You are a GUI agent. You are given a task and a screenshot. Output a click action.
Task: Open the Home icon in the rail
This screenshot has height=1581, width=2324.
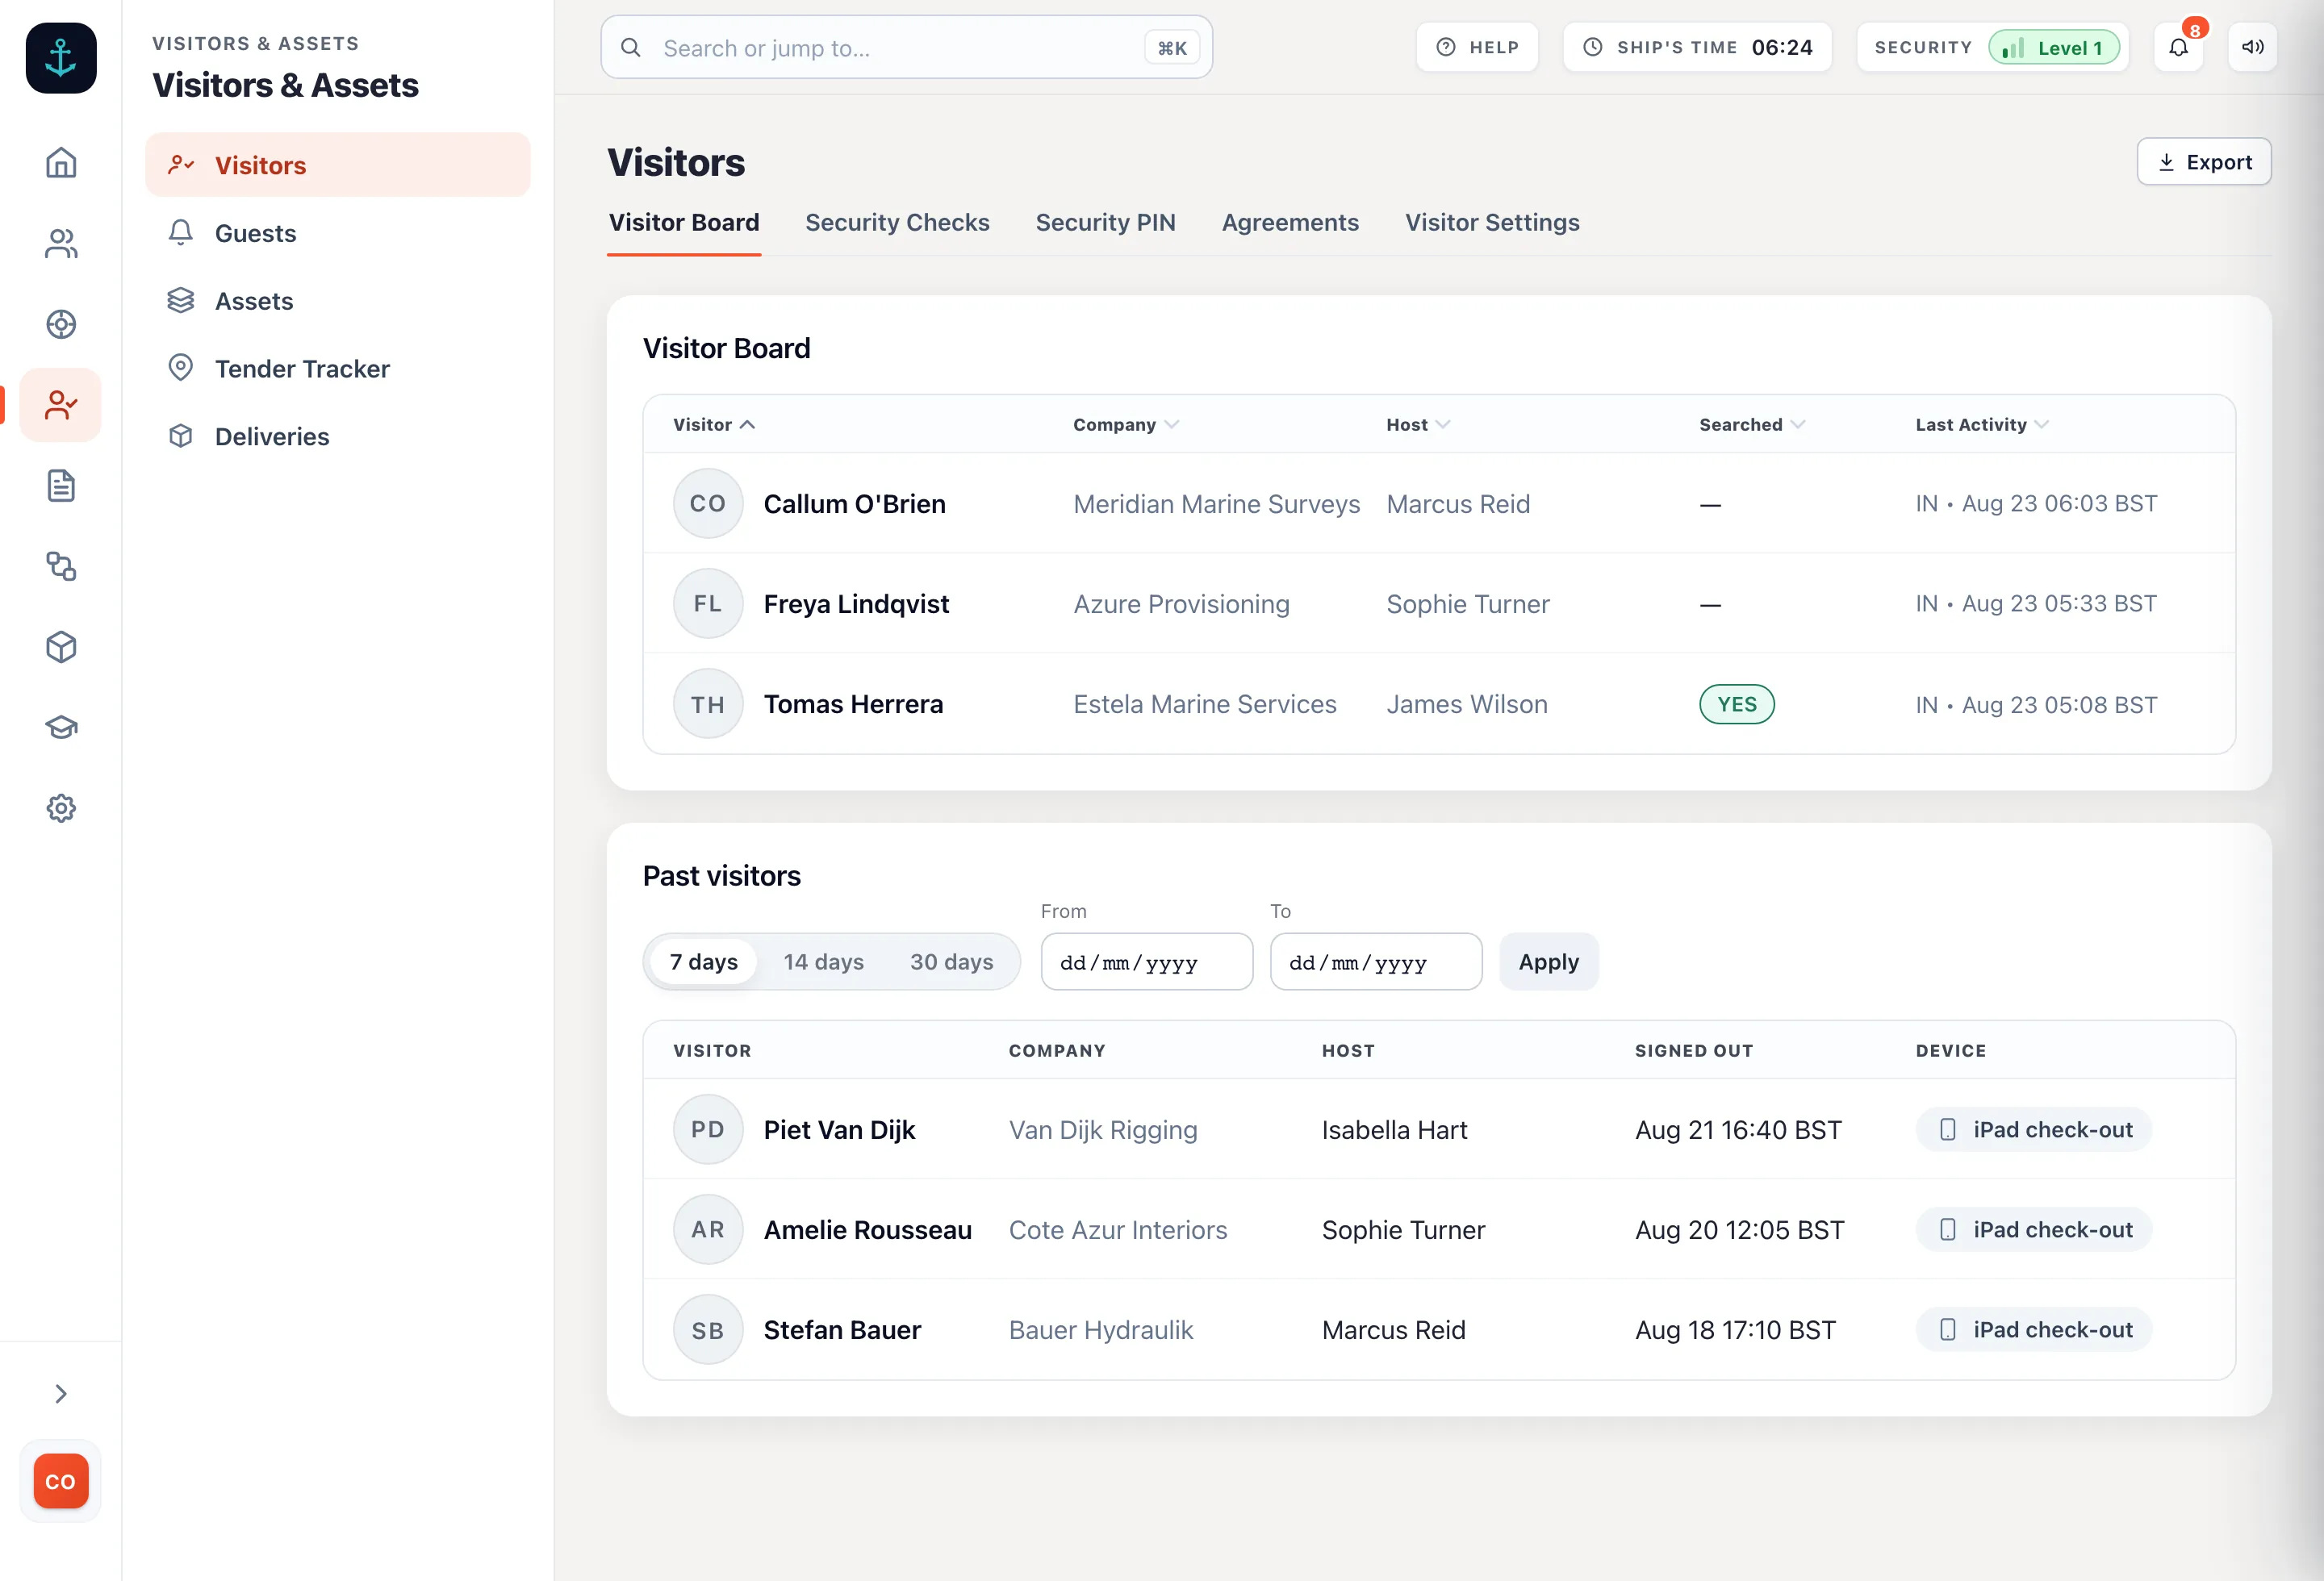coord(61,162)
